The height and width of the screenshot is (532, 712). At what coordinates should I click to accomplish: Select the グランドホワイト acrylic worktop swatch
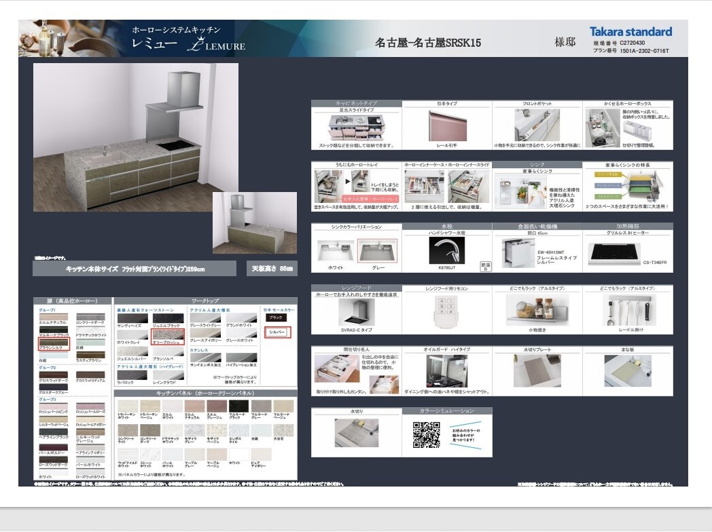pyautogui.click(x=241, y=318)
